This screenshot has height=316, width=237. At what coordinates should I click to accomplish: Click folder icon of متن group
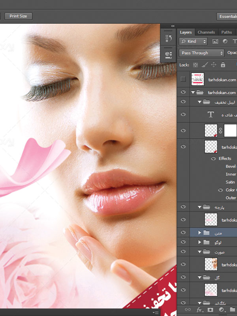(206, 233)
